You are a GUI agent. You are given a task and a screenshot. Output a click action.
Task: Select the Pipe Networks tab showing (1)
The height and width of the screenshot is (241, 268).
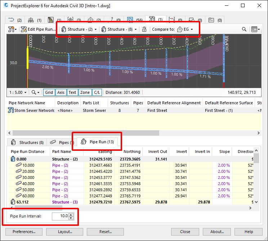coord(156,19)
